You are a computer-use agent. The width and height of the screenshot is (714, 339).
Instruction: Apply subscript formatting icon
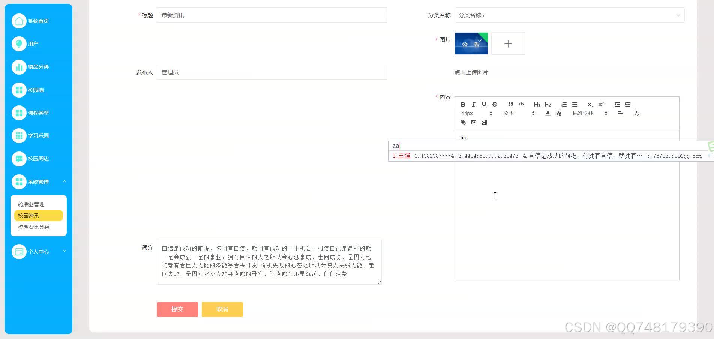(x=590, y=104)
